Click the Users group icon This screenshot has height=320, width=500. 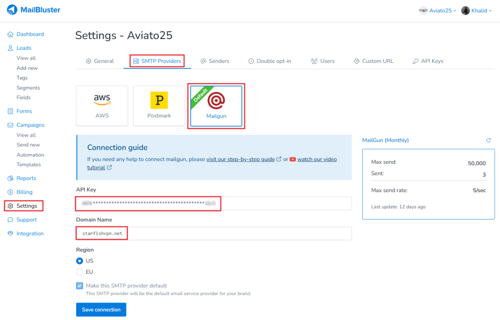point(314,61)
